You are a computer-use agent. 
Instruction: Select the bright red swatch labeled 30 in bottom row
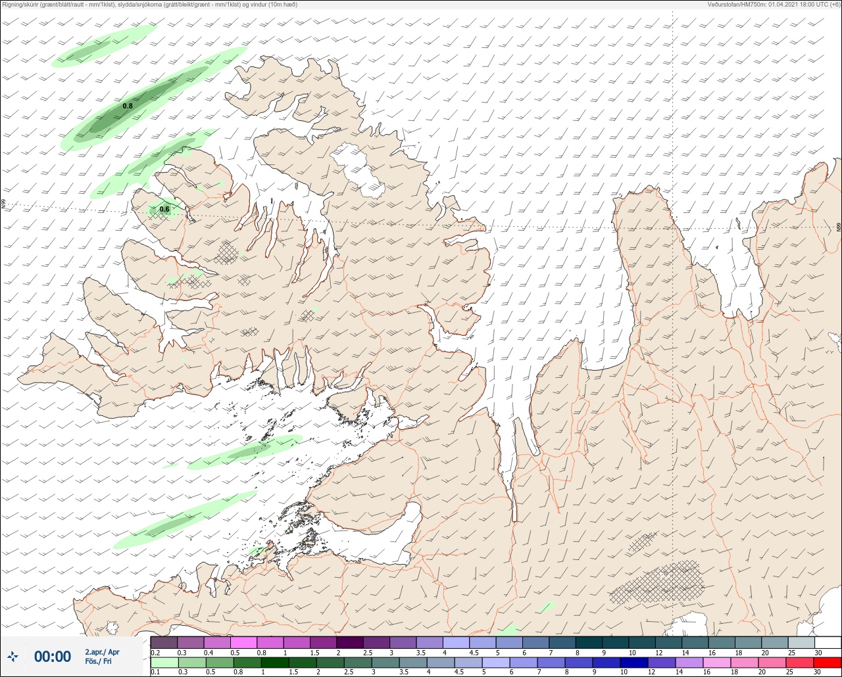[x=827, y=663]
